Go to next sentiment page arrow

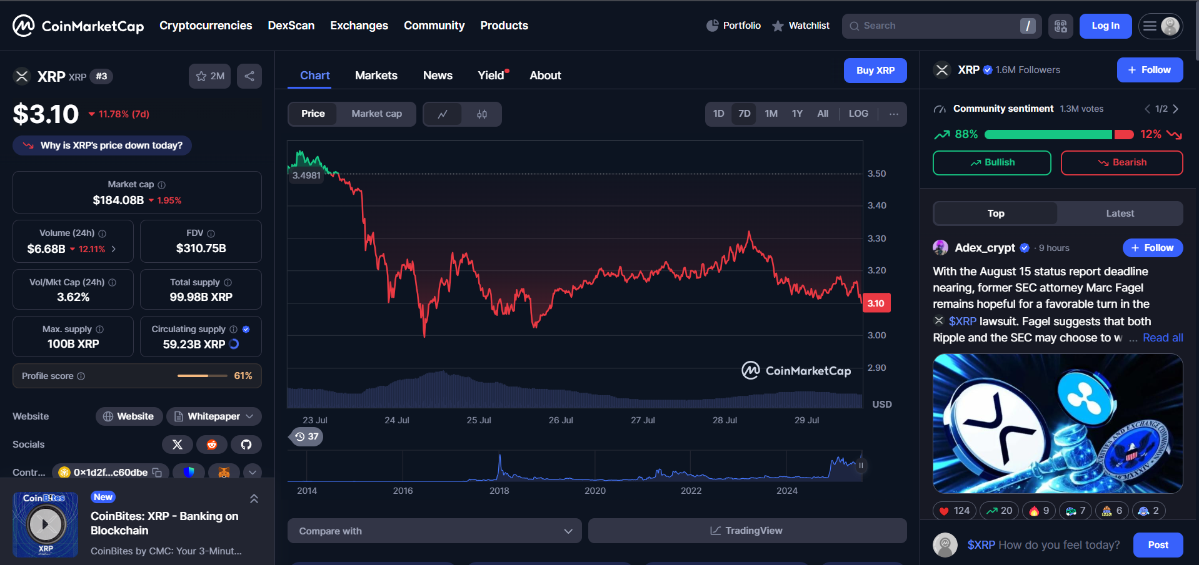point(1176,109)
